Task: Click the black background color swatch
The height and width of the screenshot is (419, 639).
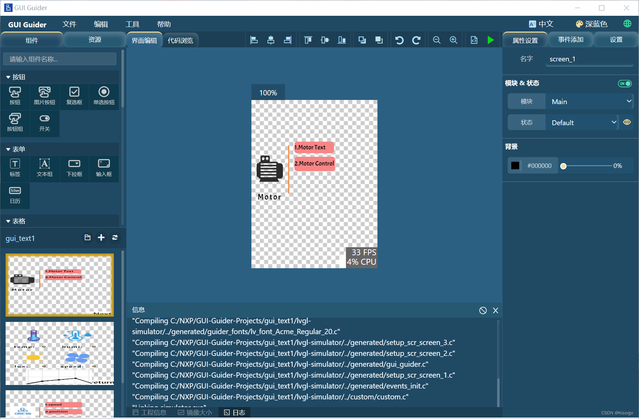Action: [515, 165]
